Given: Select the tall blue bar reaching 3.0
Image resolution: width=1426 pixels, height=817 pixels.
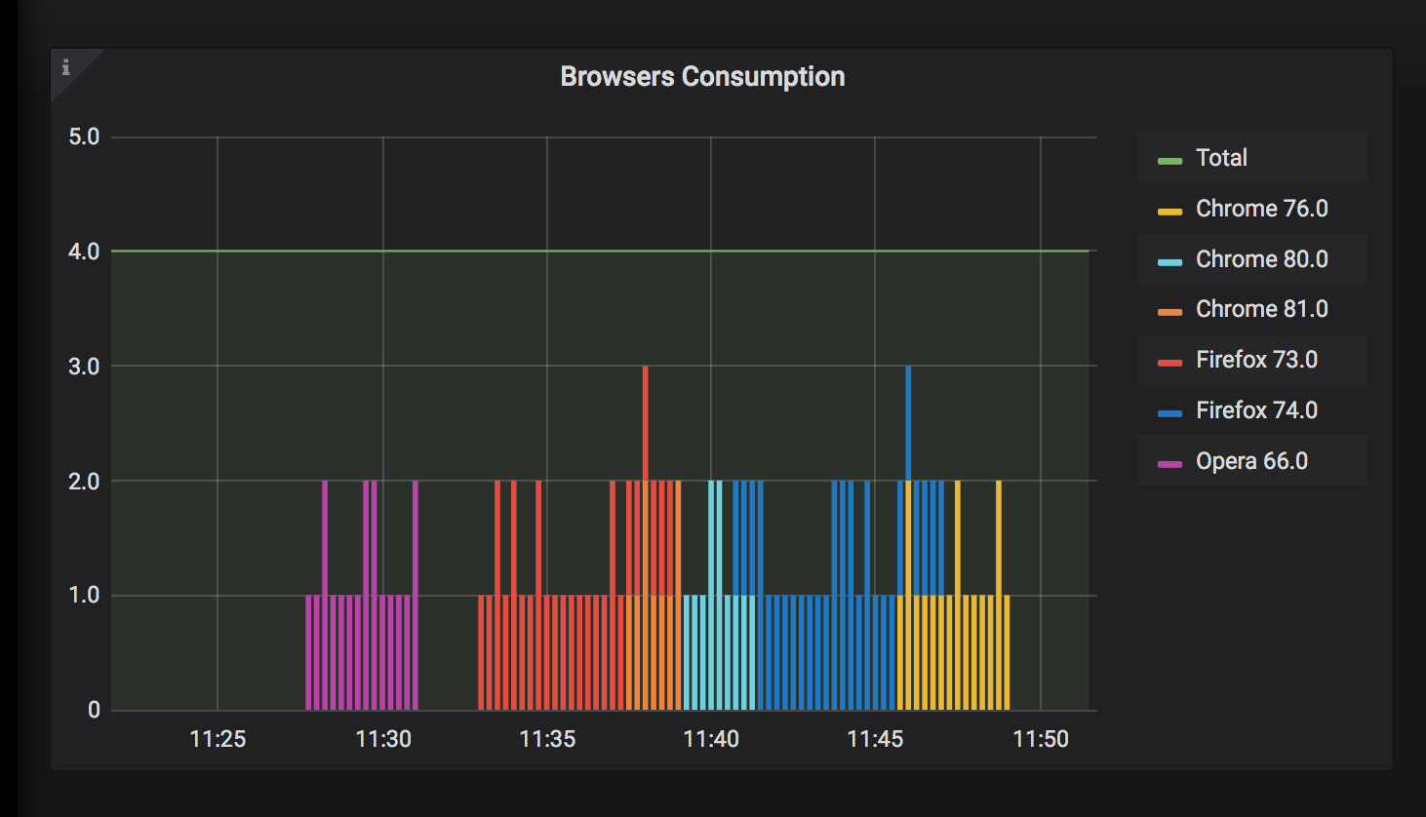Looking at the screenshot, I should (908, 423).
